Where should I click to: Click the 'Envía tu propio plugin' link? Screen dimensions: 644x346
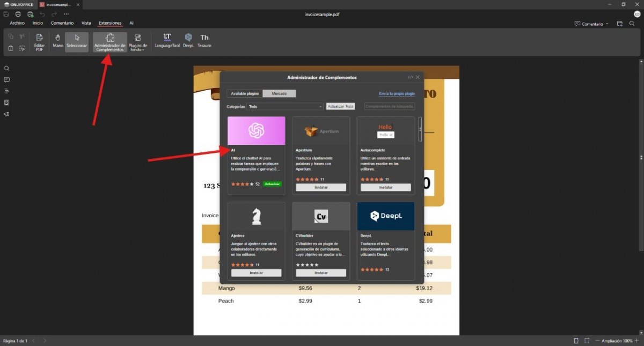click(397, 93)
